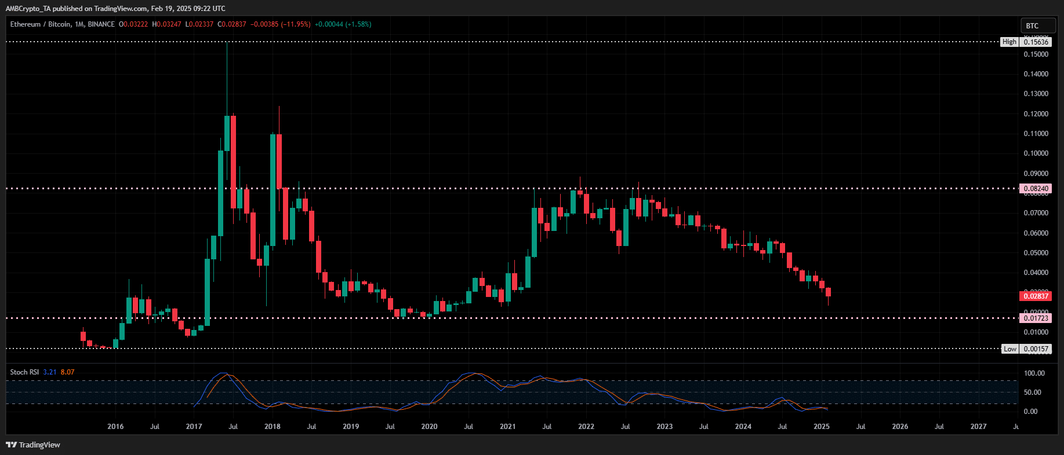Select the 0.08240 resistance level label

tap(1036, 189)
